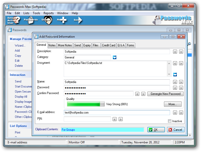Click into the empty PIN field
201x152 pixels.
87,119
